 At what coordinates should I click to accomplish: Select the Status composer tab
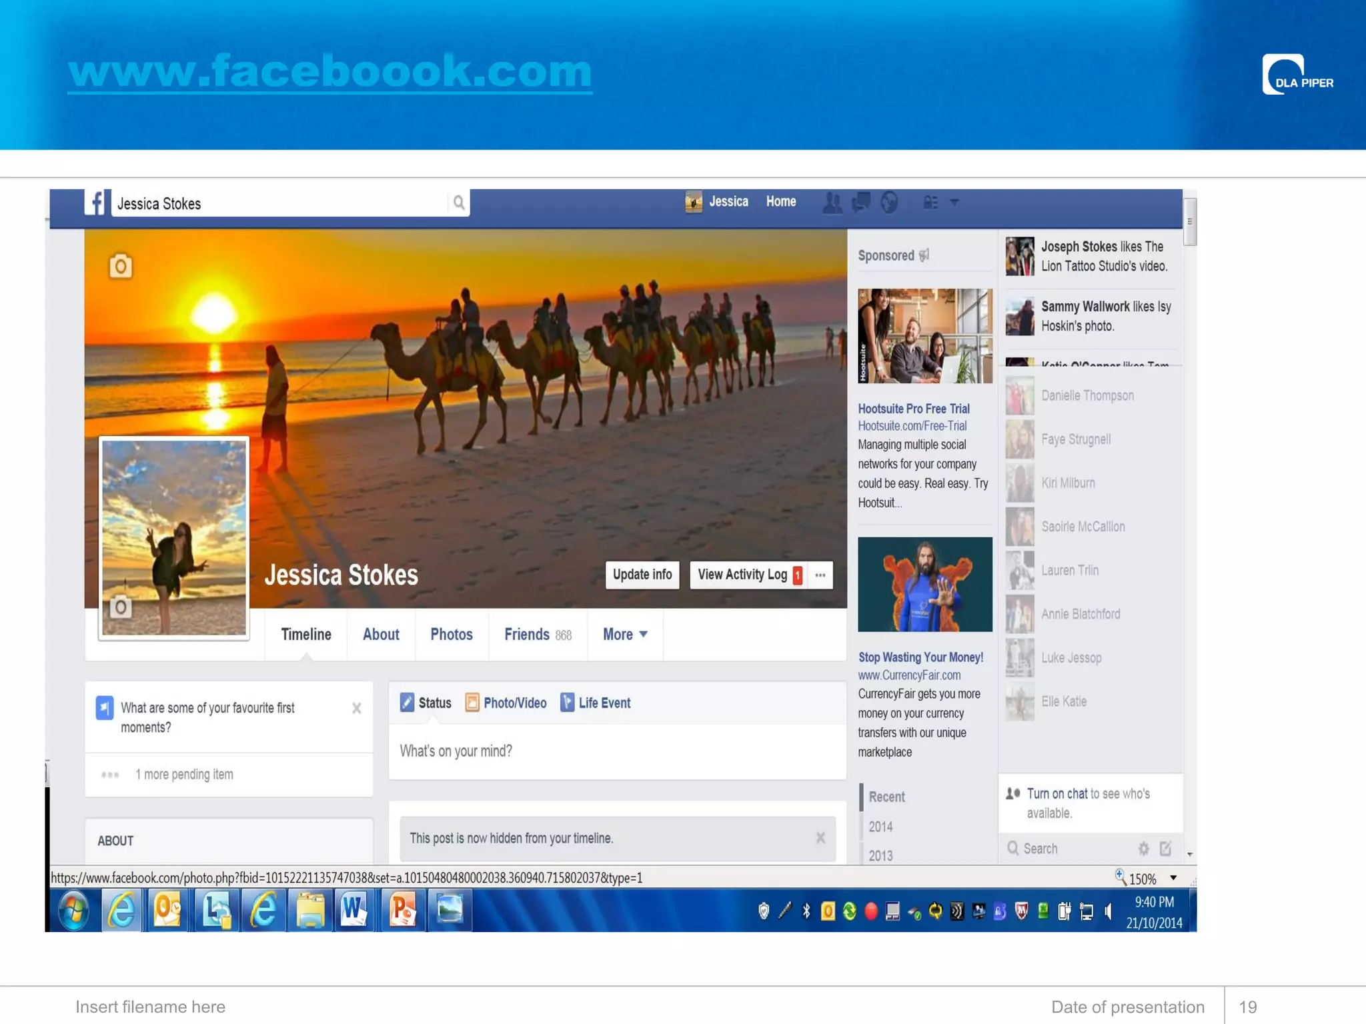pos(426,703)
